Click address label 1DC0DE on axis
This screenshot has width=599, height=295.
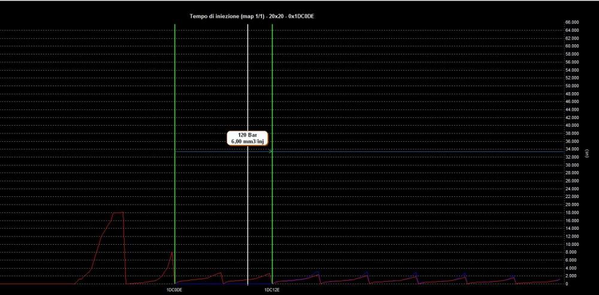[x=174, y=290]
